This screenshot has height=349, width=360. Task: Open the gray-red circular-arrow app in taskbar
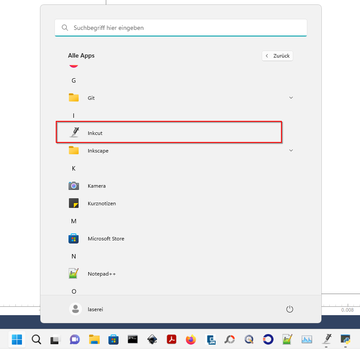(230, 339)
